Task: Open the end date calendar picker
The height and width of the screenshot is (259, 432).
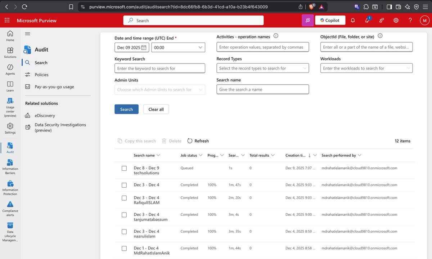Action: pyautogui.click(x=144, y=48)
